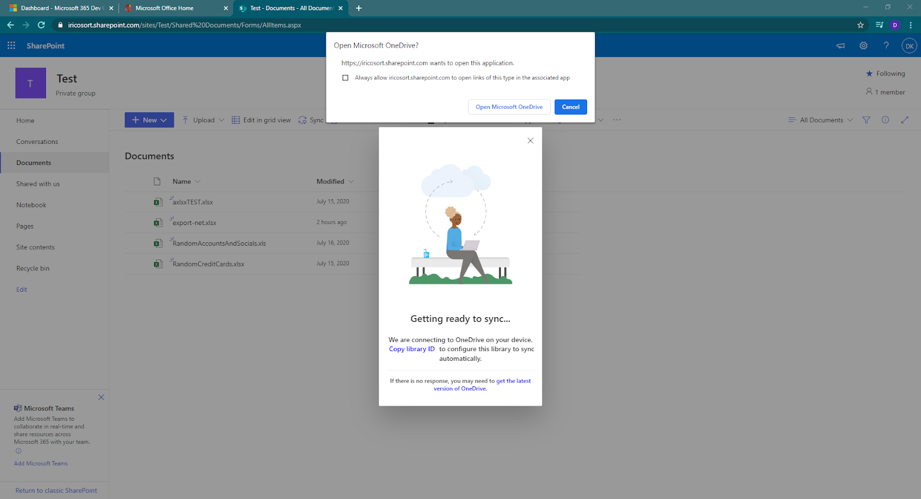Open the megaphone notifications icon
Screen dimensions: 921x499
[x=840, y=45]
